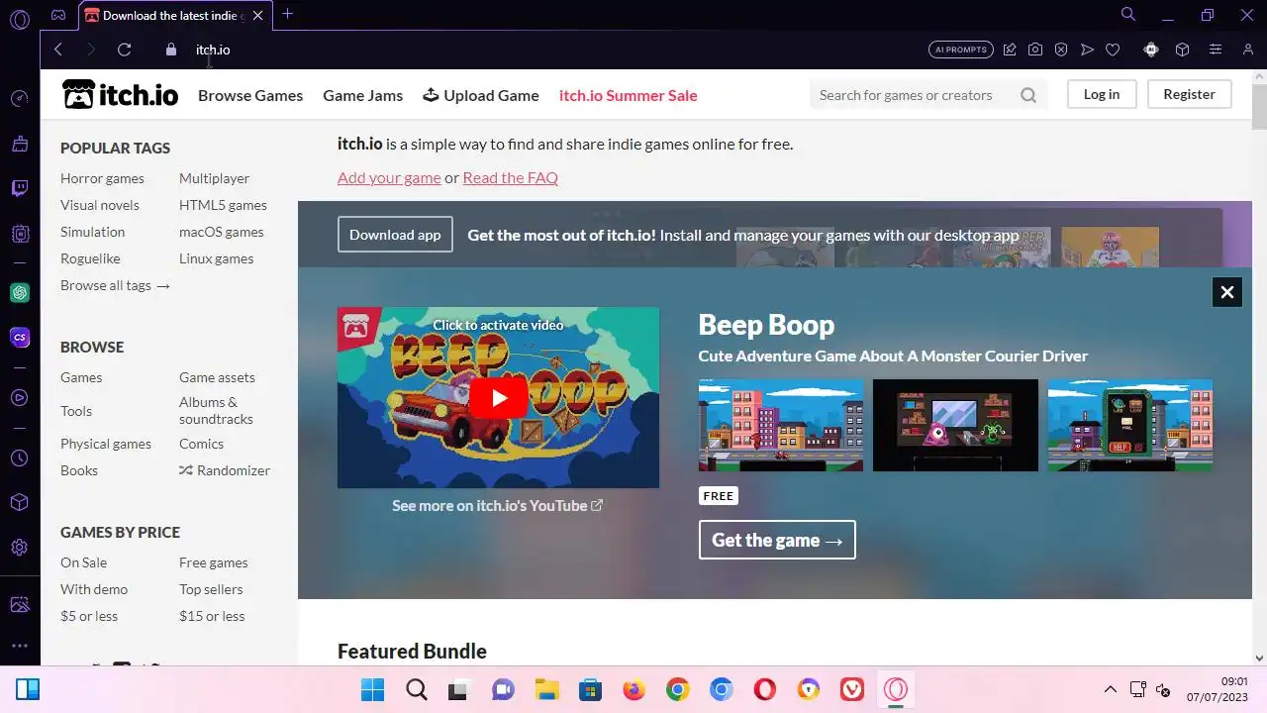Viewport: 1267px width, 713px height.
Task: Click the itch.io logo
Action: coord(120,94)
